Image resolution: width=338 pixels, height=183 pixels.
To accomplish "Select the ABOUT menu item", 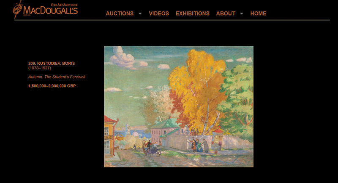I will [226, 13].
